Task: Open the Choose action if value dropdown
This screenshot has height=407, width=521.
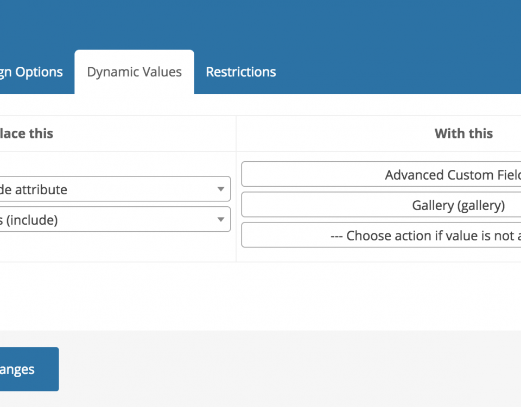Action: (381, 235)
